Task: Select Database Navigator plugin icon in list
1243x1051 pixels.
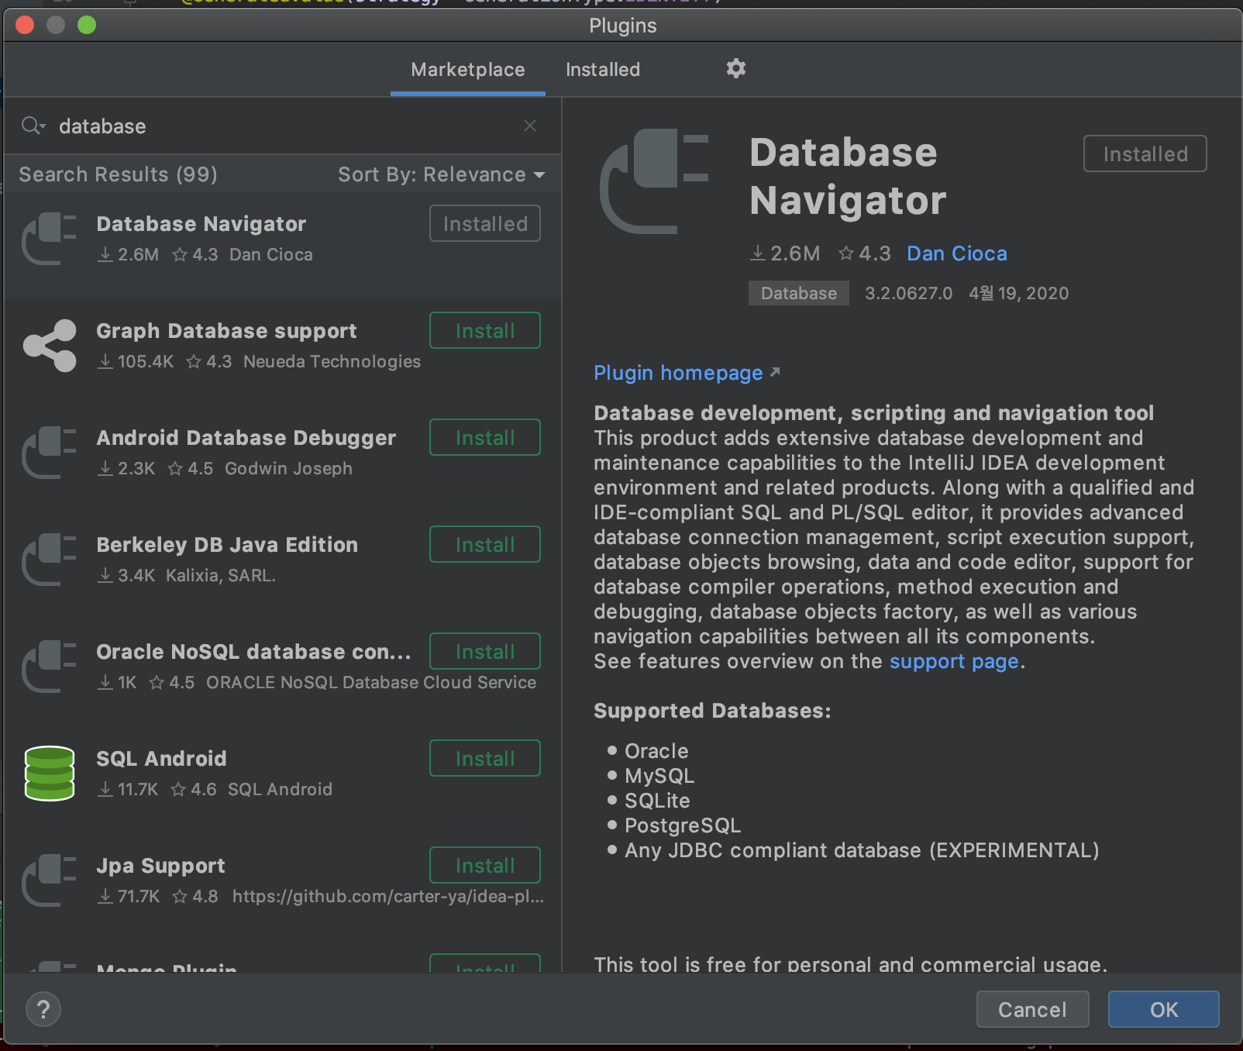Action: coord(50,239)
